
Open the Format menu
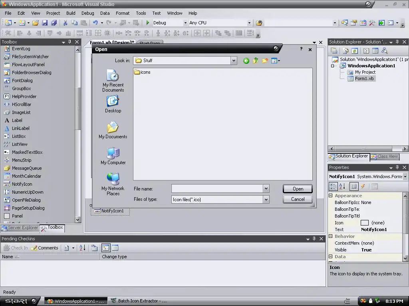123,13
